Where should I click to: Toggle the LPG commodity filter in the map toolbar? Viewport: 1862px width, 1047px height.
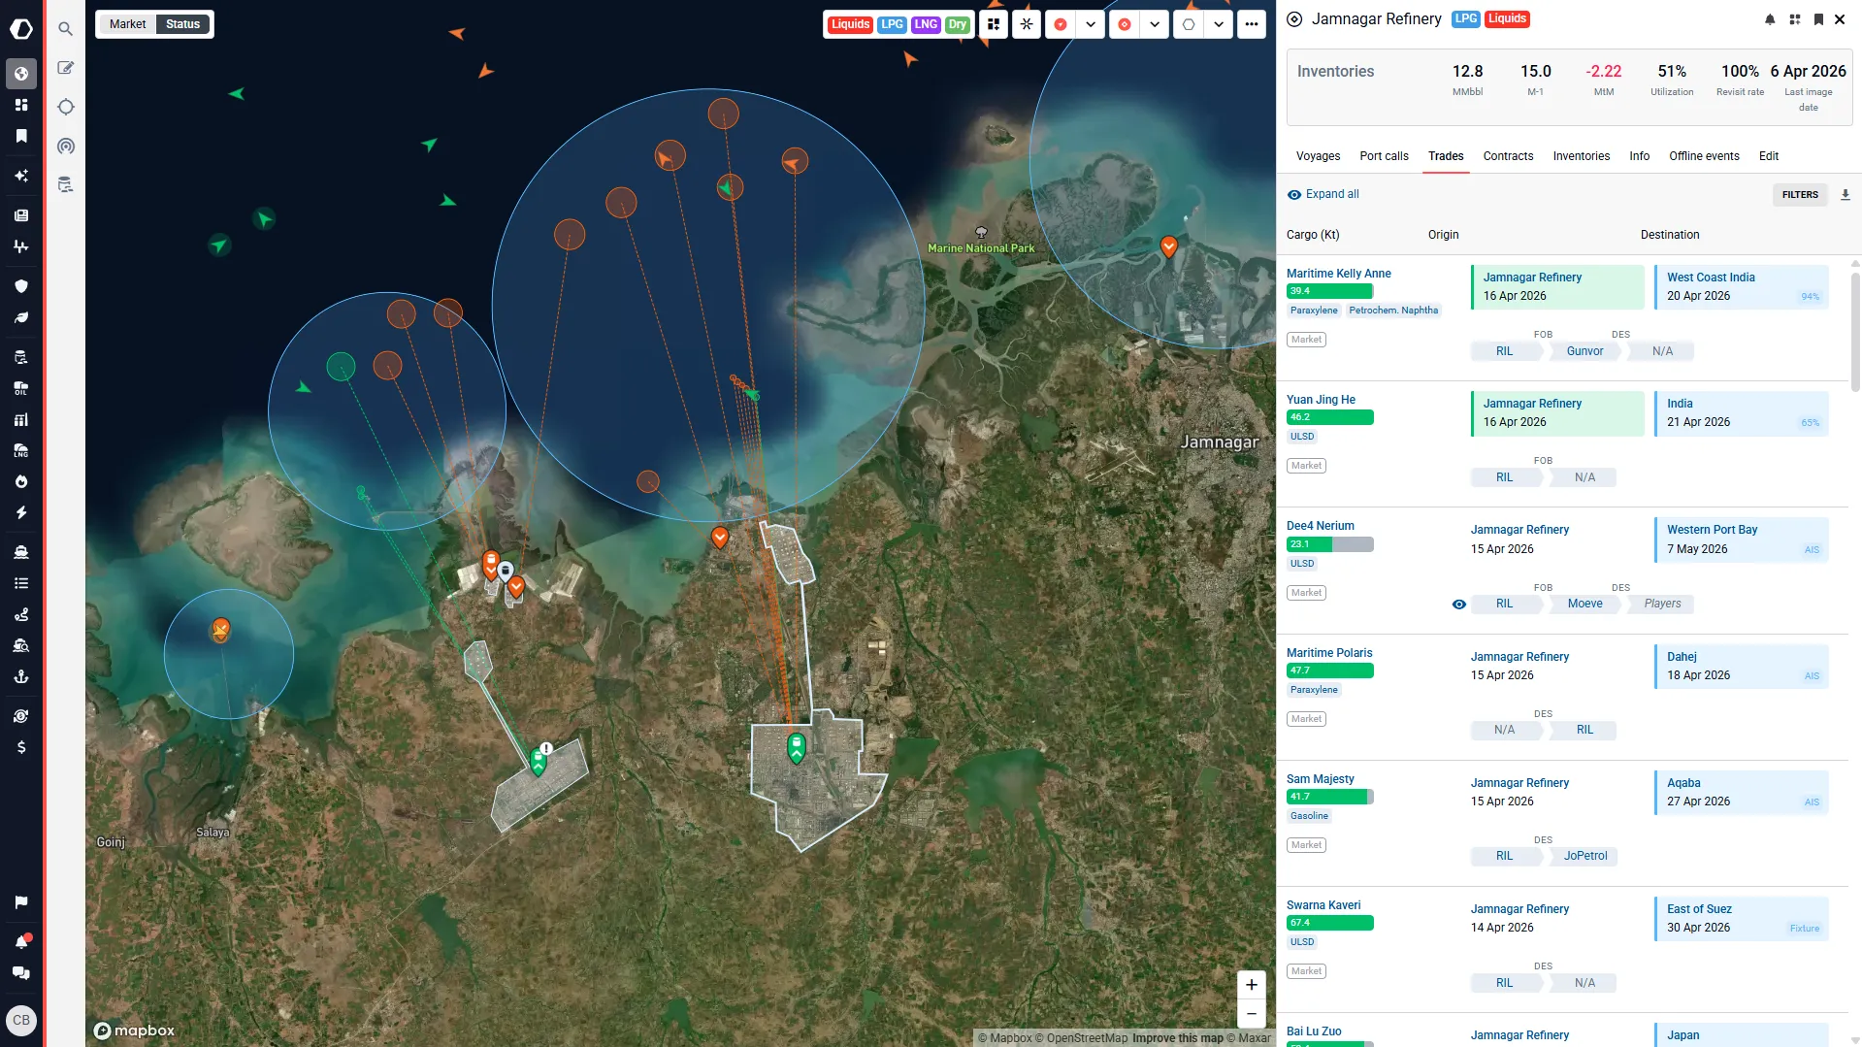(892, 24)
